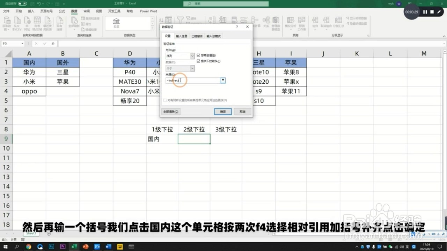Open Premiere from the taskbar
Viewport: 447px width, 251px height.
click(63, 246)
